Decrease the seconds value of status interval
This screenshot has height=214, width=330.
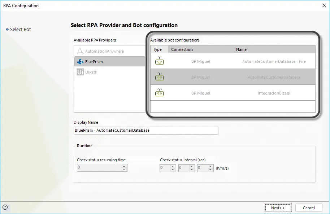coord(210,170)
